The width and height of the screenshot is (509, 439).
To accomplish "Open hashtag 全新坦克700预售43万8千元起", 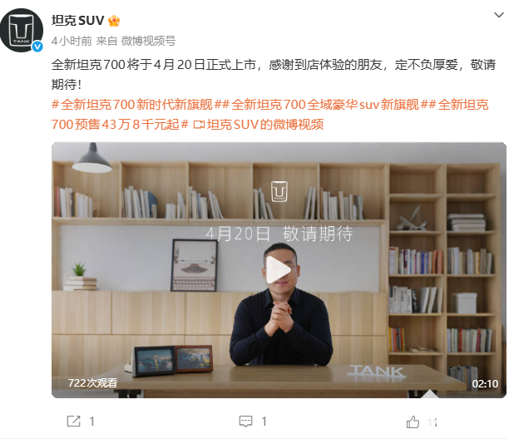I will pos(269,114).
